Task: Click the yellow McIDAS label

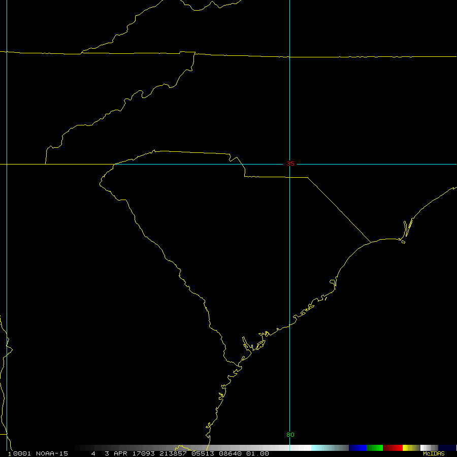Action: tap(433, 453)
